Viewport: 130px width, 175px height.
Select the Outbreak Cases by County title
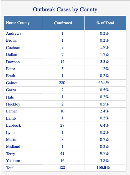65,9
